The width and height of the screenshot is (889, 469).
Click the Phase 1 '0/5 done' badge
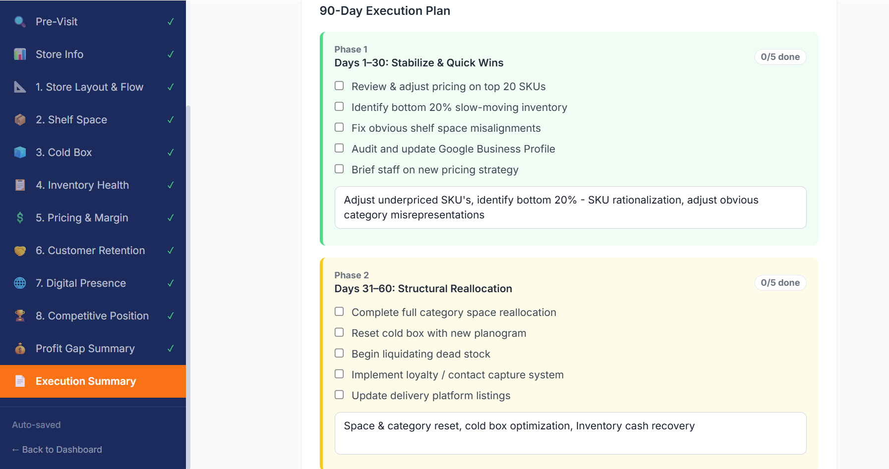coord(780,56)
